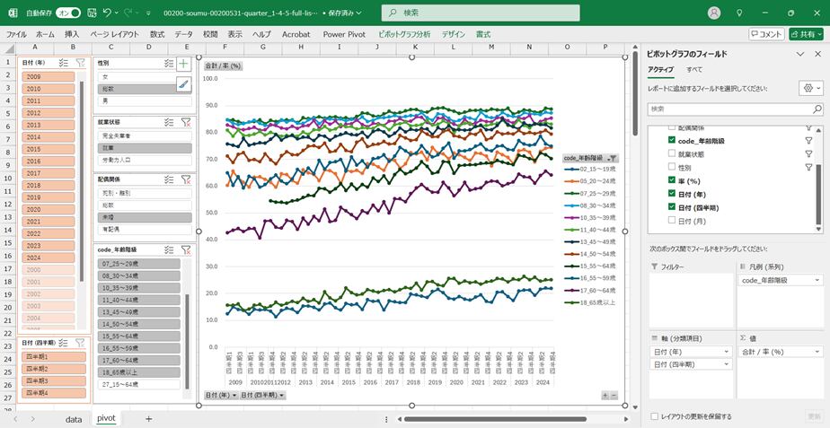
Task: Uncheck the 率 (%) field checkbox
Action: (x=672, y=180)
